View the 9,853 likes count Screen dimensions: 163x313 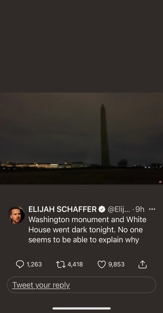tap(116, 265)
